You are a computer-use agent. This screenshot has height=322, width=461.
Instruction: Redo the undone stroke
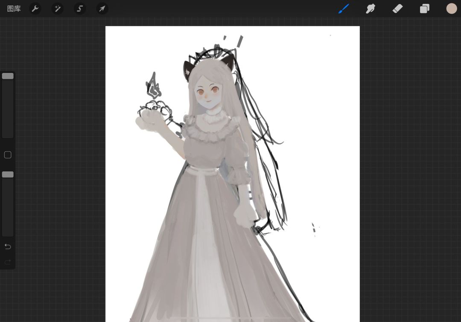(x=8, y=262)
